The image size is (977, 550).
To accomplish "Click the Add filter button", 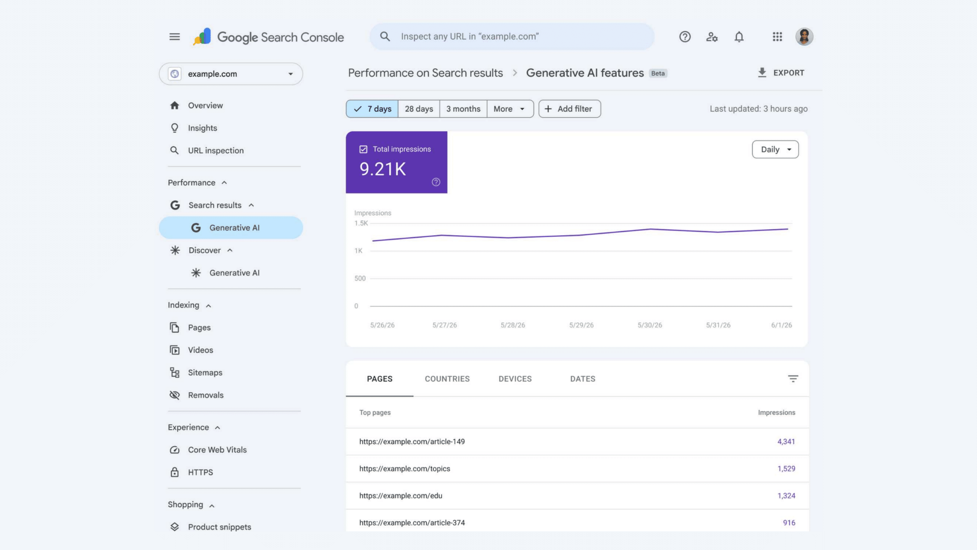I will 569,109.
